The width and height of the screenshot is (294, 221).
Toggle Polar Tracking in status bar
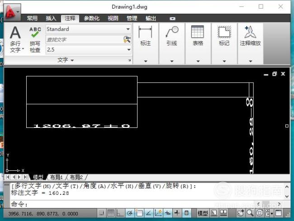click(130, 213)
